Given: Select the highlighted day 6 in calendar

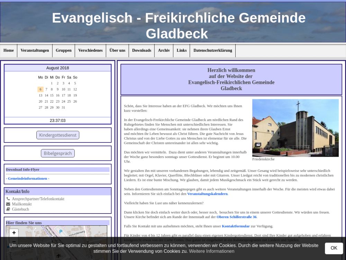Looking at the screenshot, I should tap(40, 89).
